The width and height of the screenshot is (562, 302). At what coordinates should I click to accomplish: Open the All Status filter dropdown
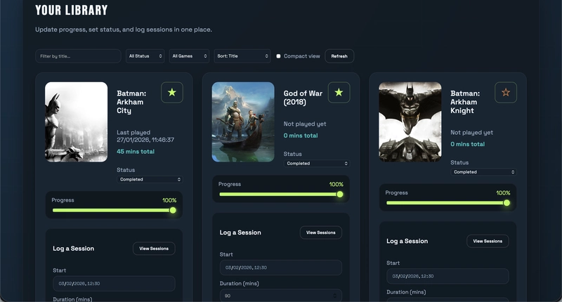[145, 56]
